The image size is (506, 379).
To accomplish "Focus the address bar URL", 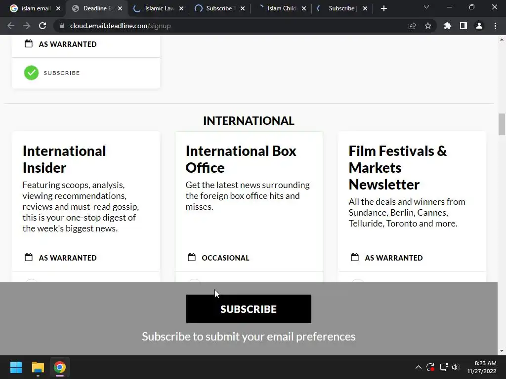I will (x=120, y=26).
